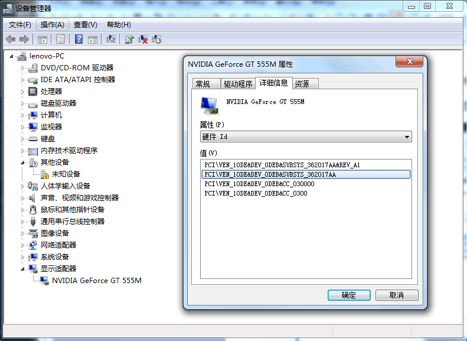
Task: Click the show/hide console tree icon
Action: 43,40
